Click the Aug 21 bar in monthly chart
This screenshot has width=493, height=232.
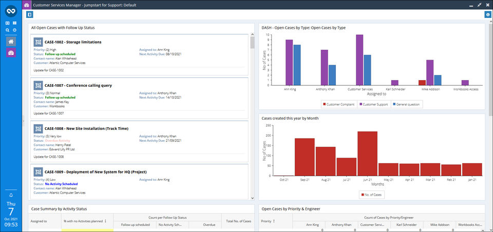click(x=326, y=161)
